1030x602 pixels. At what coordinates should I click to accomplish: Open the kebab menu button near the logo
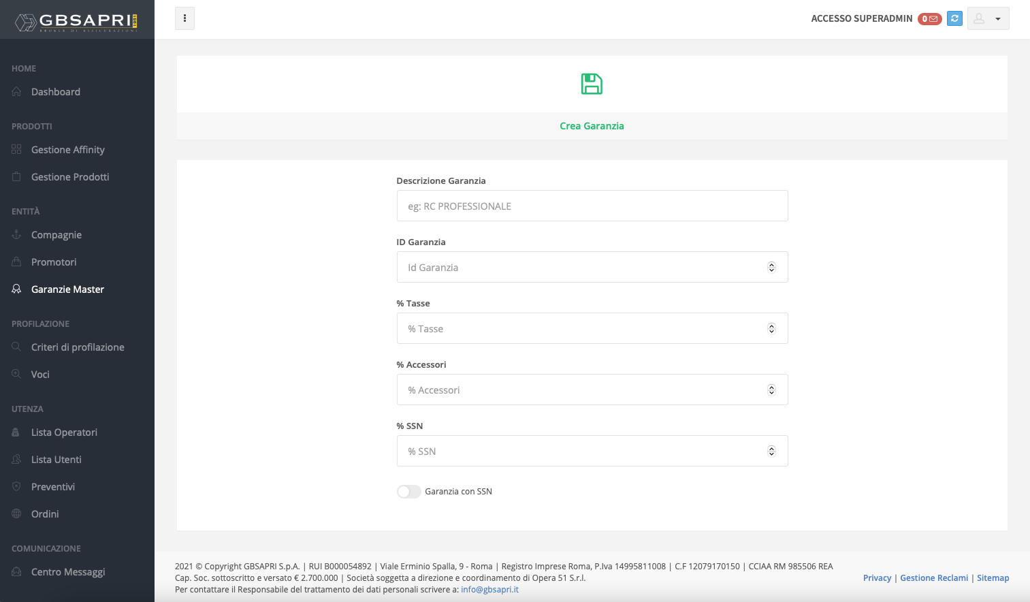click(184, 18)
